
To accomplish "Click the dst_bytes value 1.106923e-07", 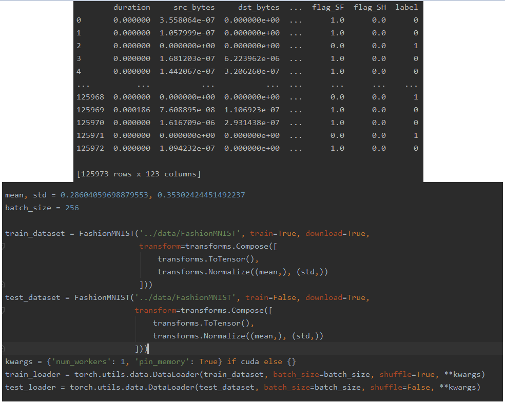I will pyautogui.click(x=252, y=110).
